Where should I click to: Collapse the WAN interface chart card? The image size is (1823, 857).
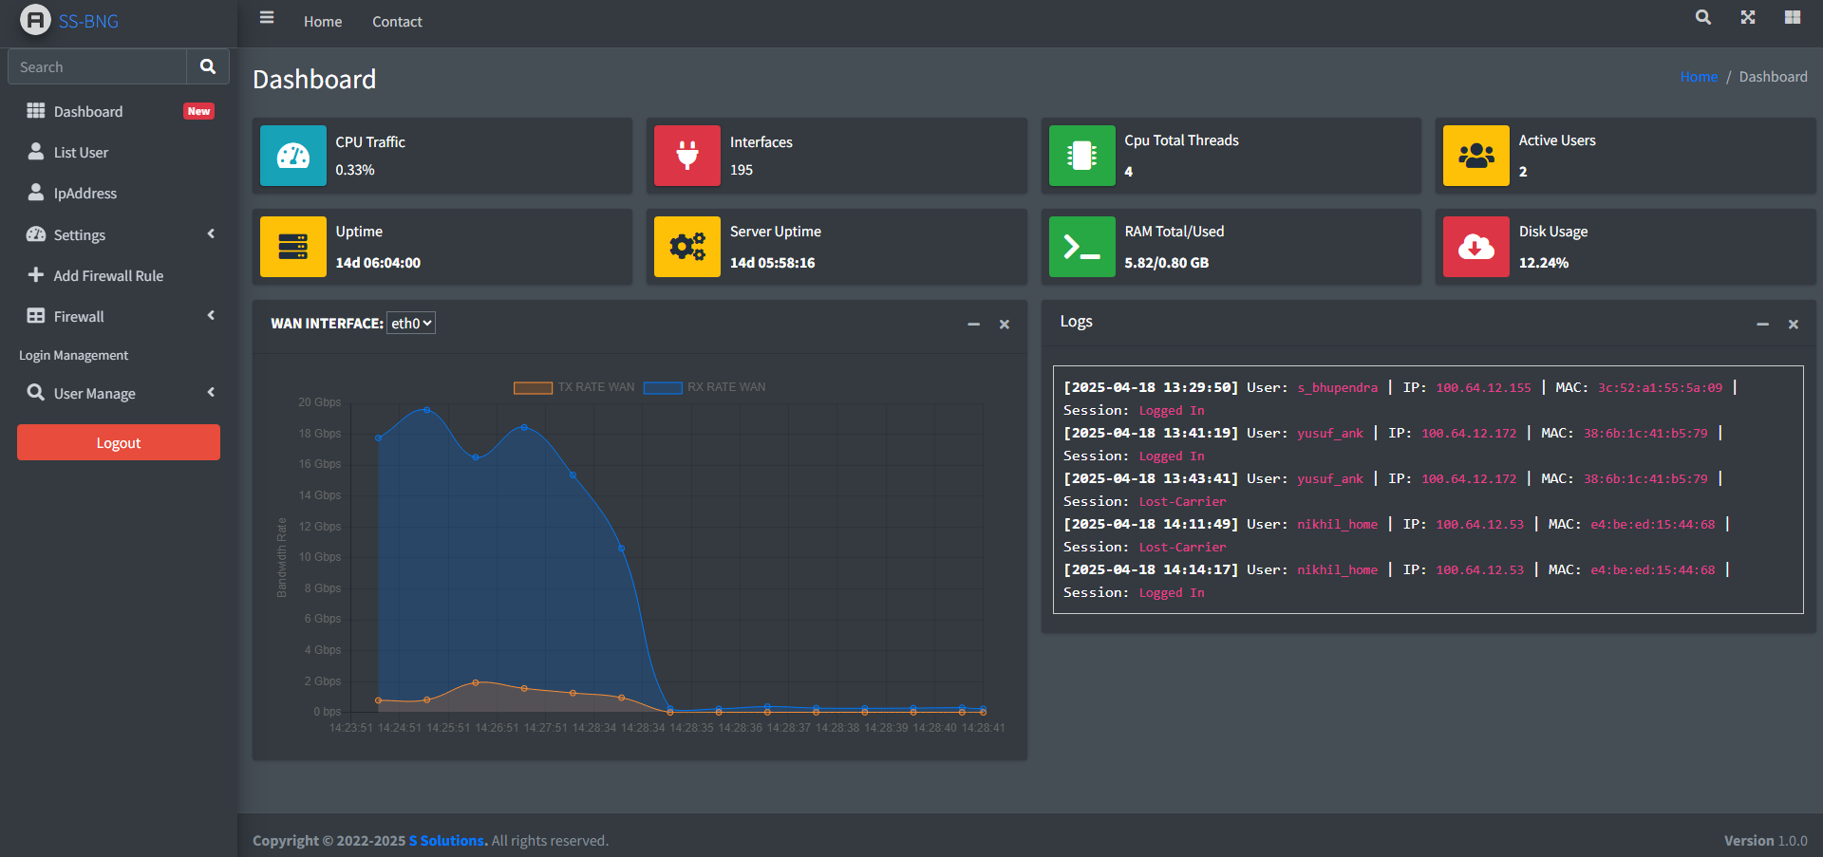(x=973, y=325)
